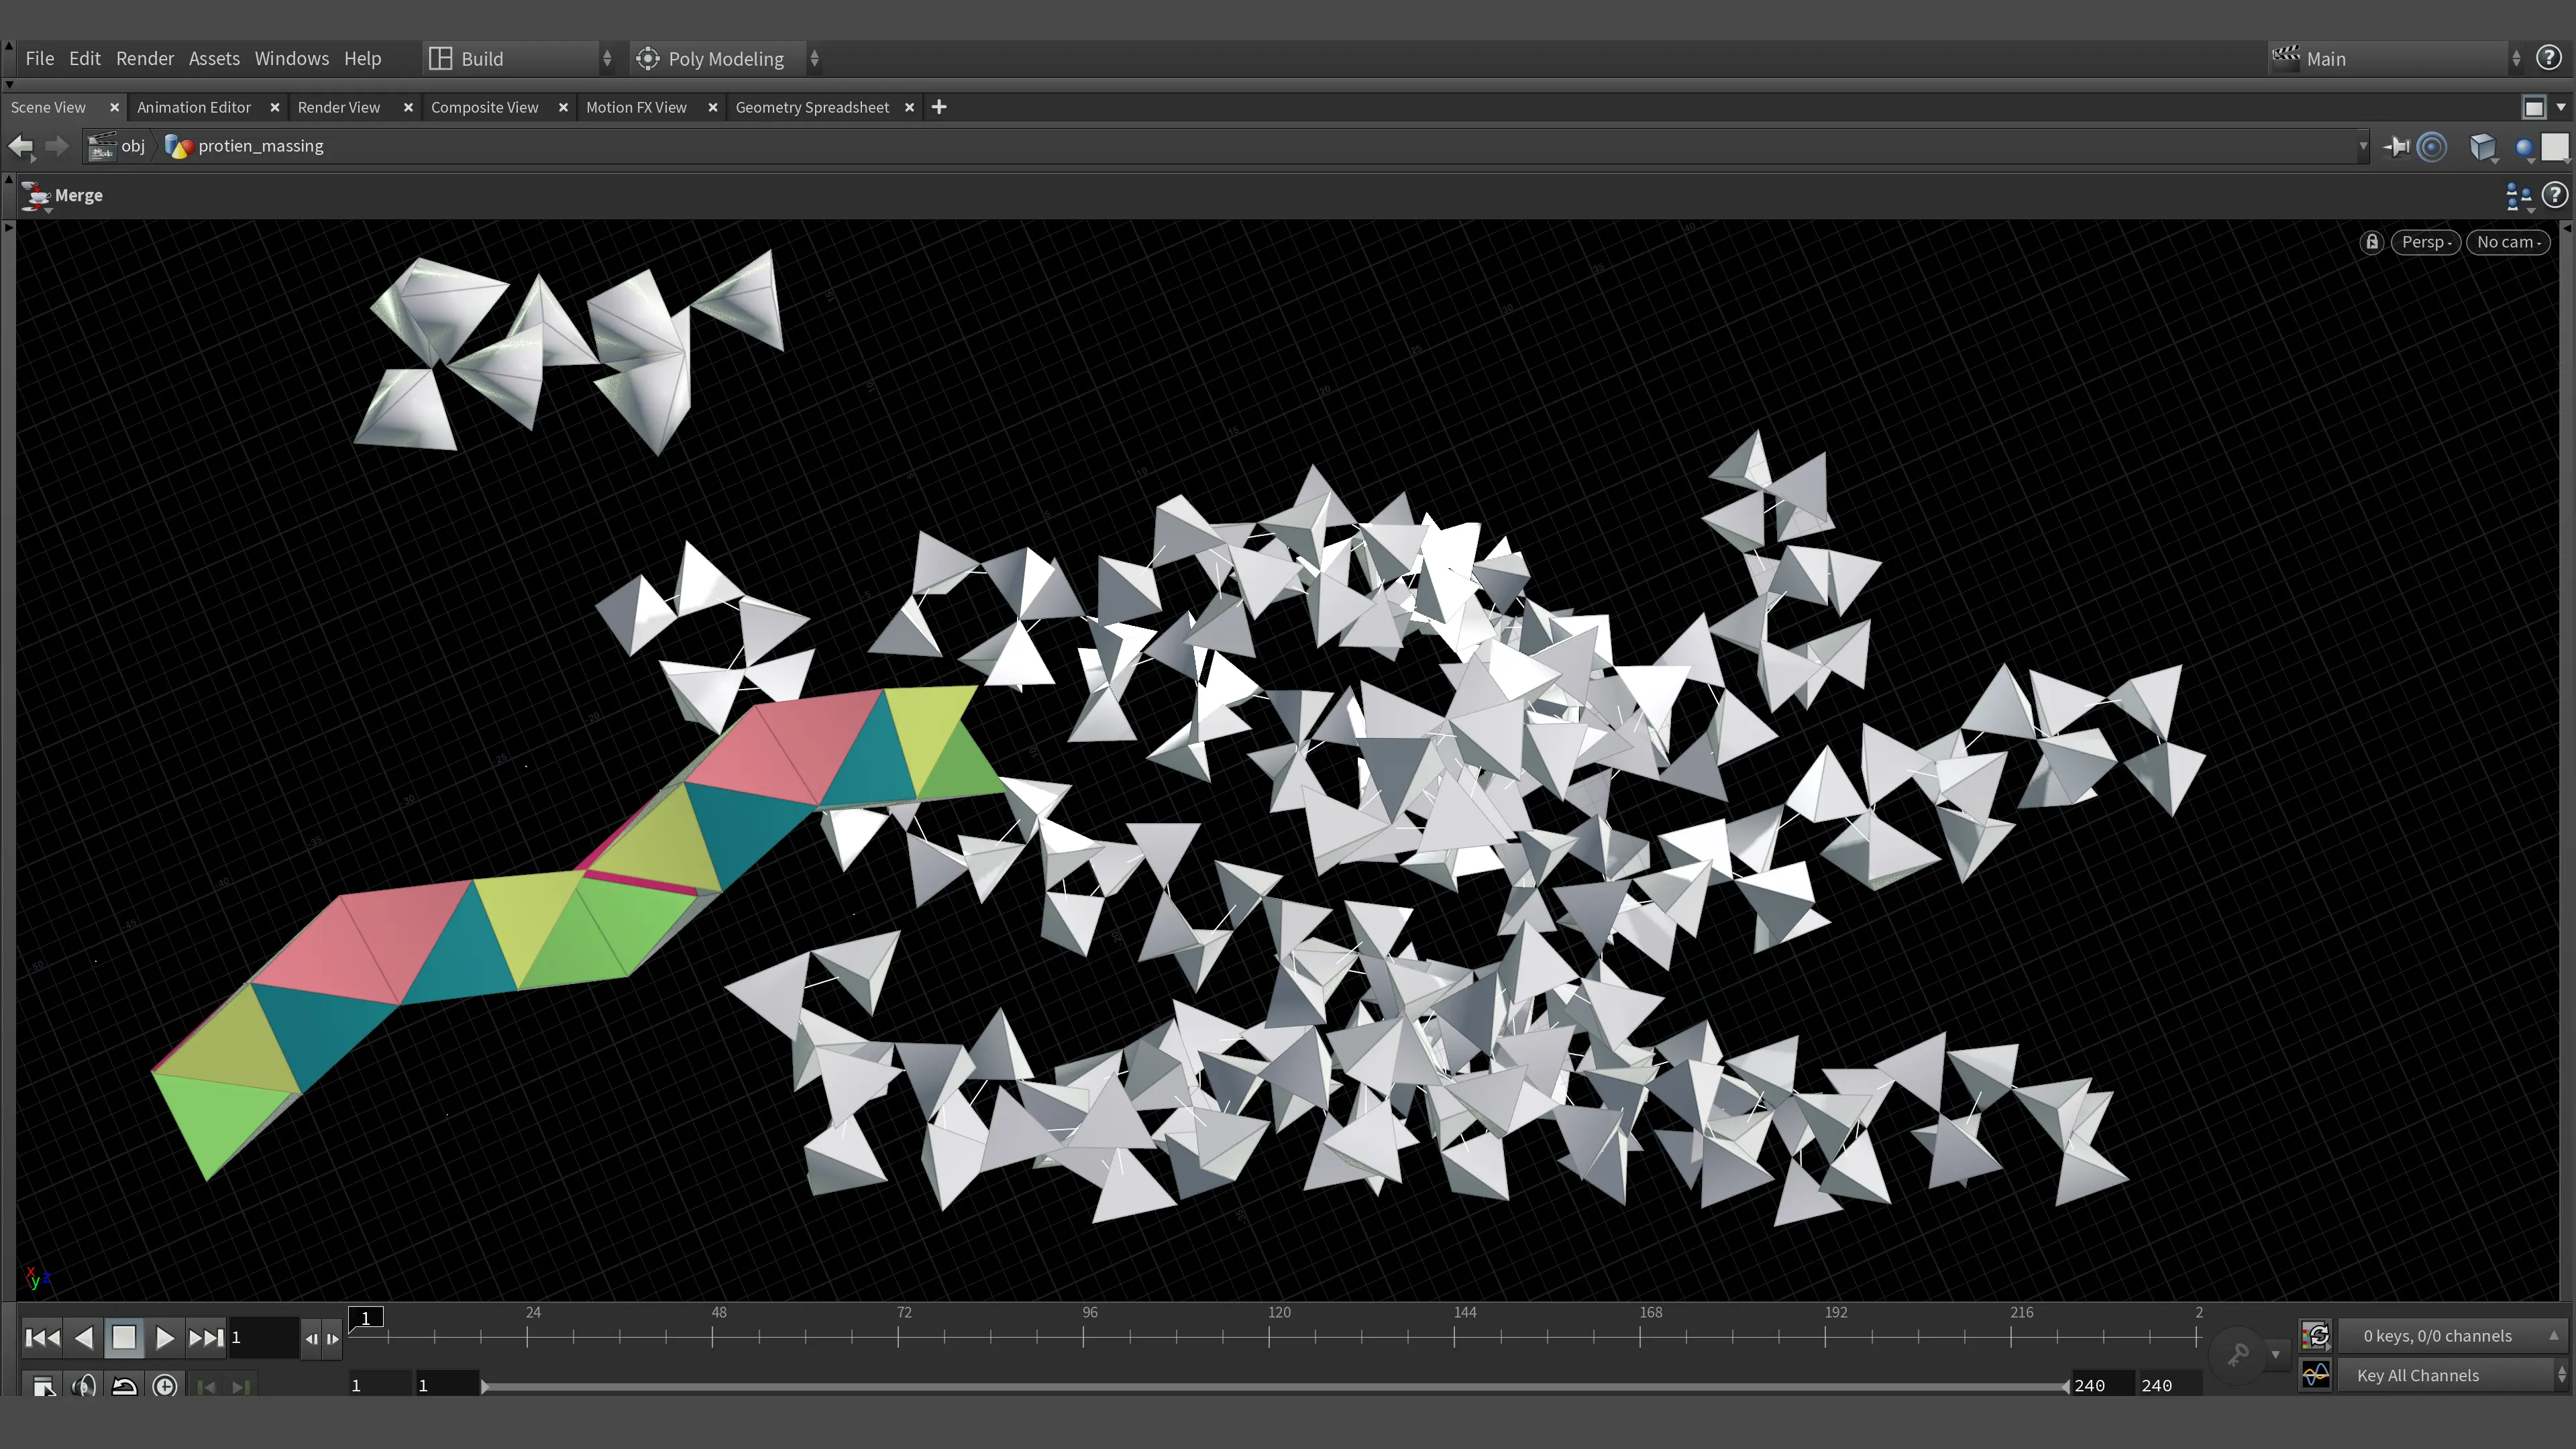Screen dimensions: 2576x1449
Task: Open the Render menu
Action: (145, 59)
